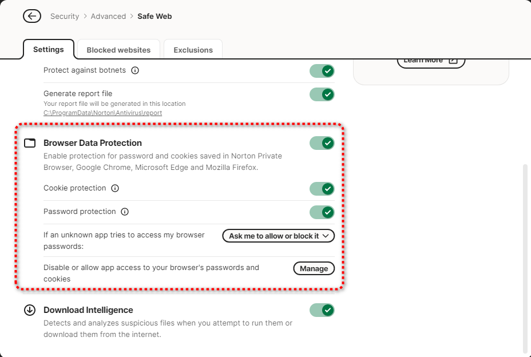Click the Browser Data Protection folder icon
Viewport: 531px width, 357px height.
pos(30,143)
